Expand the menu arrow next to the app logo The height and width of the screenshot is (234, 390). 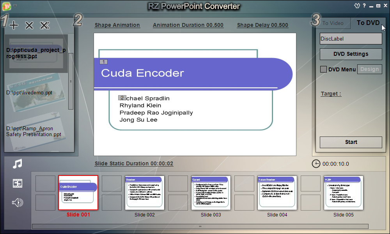tap(15, 5)
